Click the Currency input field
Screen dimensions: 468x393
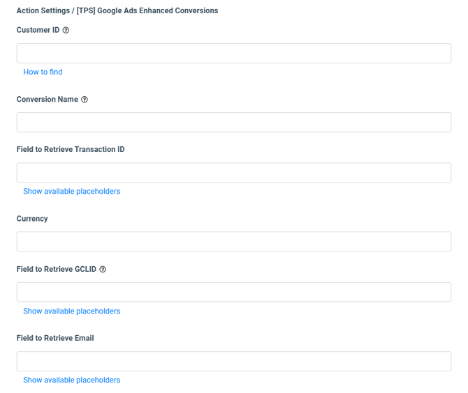point(233,242)
